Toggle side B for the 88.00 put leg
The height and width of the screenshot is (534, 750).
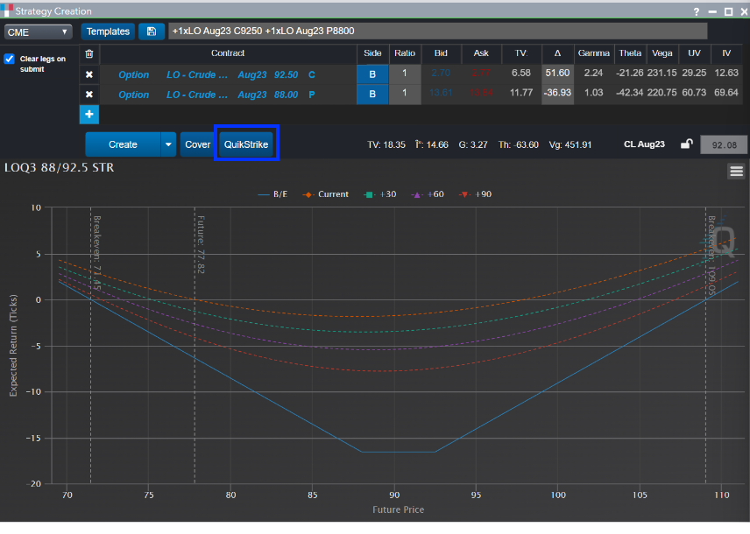click(372, 95)
